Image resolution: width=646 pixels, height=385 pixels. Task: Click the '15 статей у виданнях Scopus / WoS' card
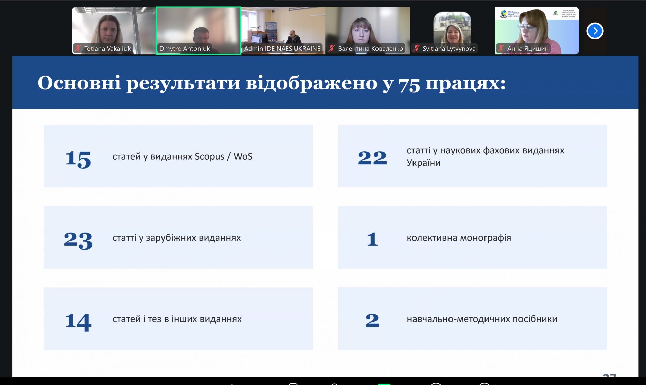178,156
